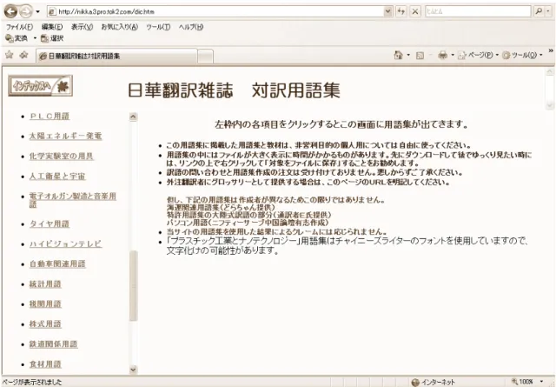
Task: Click the browser Forward arrow button
Action: [x=25, y=11]
